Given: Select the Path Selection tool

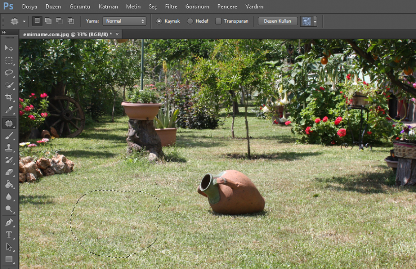Looking at the screenshot, I should pyautogui.click(x=9, y=247).
